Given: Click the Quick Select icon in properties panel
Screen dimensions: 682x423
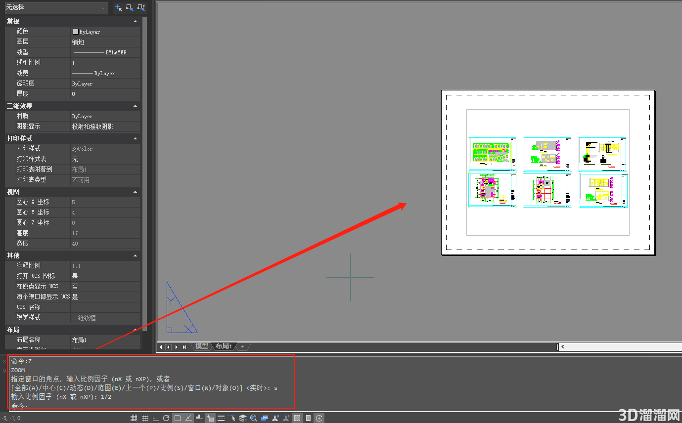Looking at the screenshot, I should [141, 7].
